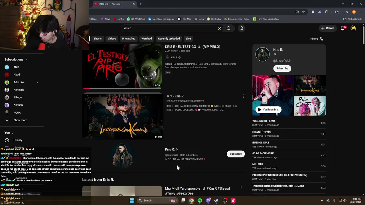
Task: Select the Videos filter chip
Action: click(112, 38)
